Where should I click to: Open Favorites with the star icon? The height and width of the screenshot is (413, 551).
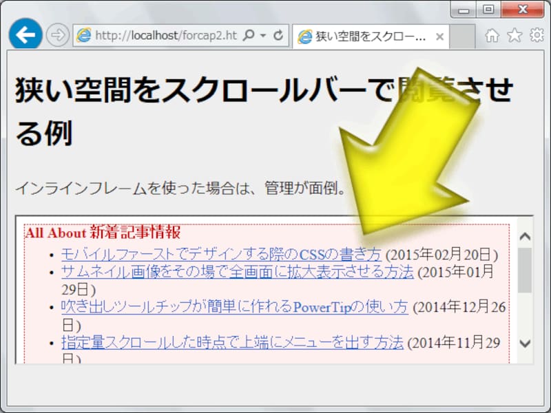515,35
